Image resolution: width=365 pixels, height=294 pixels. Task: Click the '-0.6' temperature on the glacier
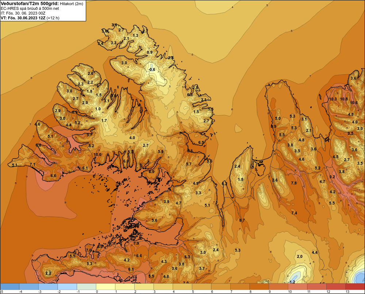click(x=152, y=69)
